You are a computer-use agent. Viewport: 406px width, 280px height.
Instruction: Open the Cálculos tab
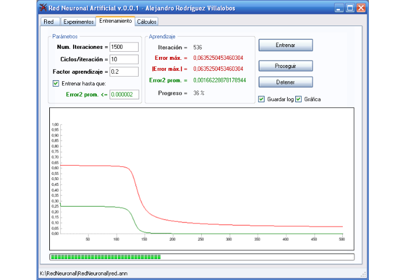147,21
